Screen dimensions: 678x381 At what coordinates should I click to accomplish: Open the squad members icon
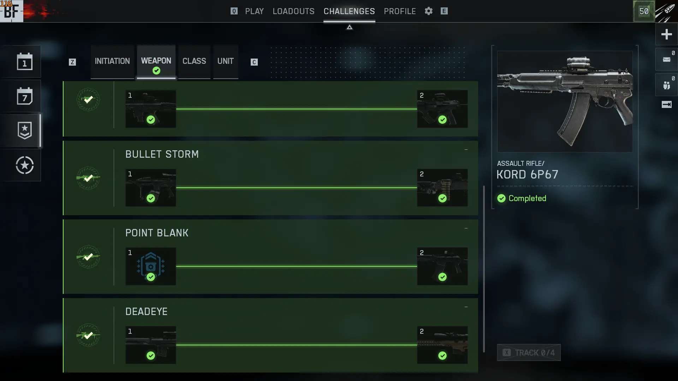click(666, 85)
